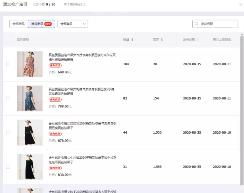Check the box for the 838.00元 dress

click(x=8, y=167)
